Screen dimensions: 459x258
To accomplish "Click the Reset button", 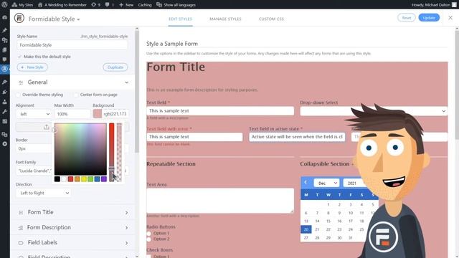I will tap(407, 17).
